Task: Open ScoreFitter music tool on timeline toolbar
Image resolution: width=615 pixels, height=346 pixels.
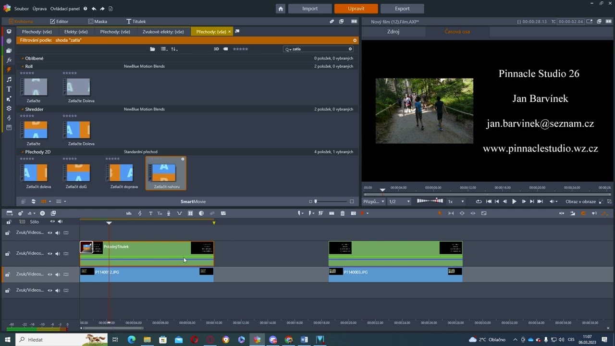Action: tap(140, 213)
